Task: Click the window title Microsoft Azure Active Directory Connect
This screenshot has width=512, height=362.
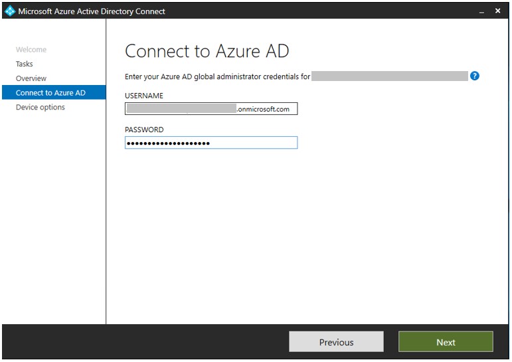Action: 92,11
